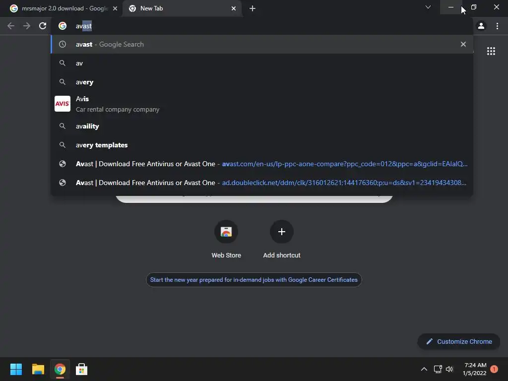Open the Web Store shortcut

(x=226, y=239)
